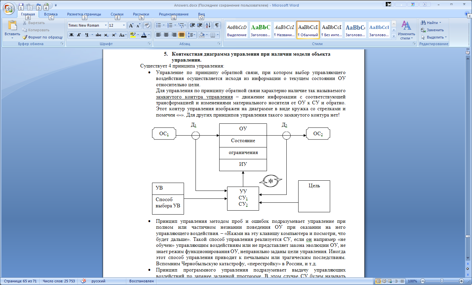The image size is (472, 285).
Task: Toggle italic К formatting
Action: point(79,35)
